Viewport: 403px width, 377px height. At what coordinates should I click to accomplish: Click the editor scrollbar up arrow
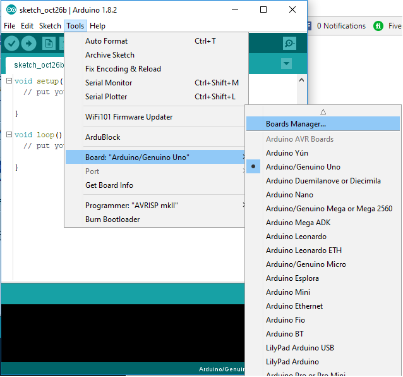click(302, 80)
